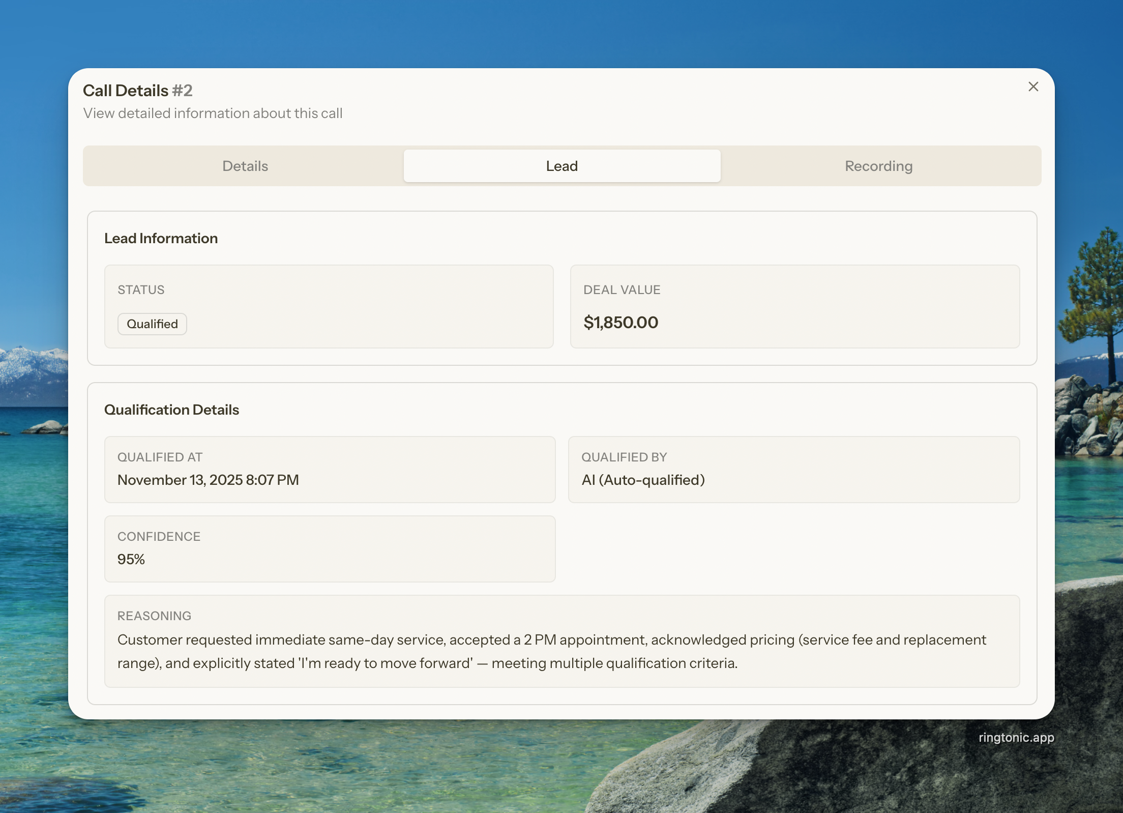Click the AI (Auto-qualified) value
Viewport: 1123px width, 813px height.
[x=643, y=480]
